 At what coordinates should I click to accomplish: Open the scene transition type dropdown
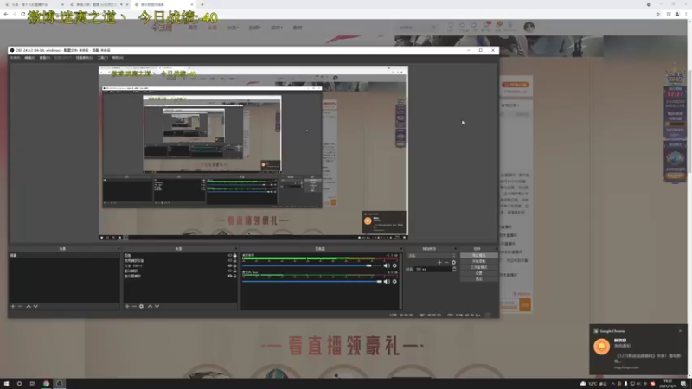(432, 256)
